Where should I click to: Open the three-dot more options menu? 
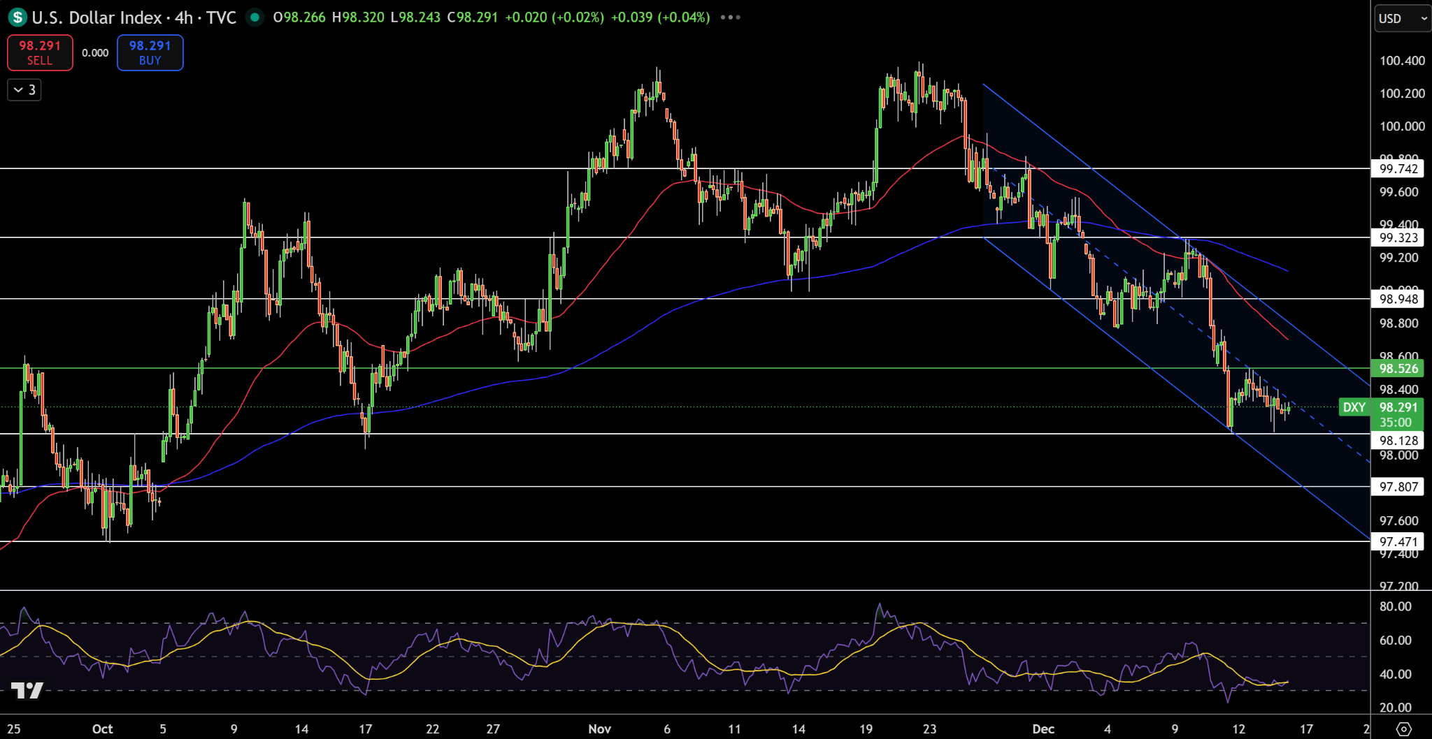[729, 17]
